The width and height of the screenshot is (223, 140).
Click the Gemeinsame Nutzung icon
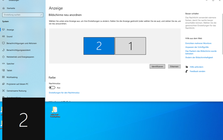point(3,91)
